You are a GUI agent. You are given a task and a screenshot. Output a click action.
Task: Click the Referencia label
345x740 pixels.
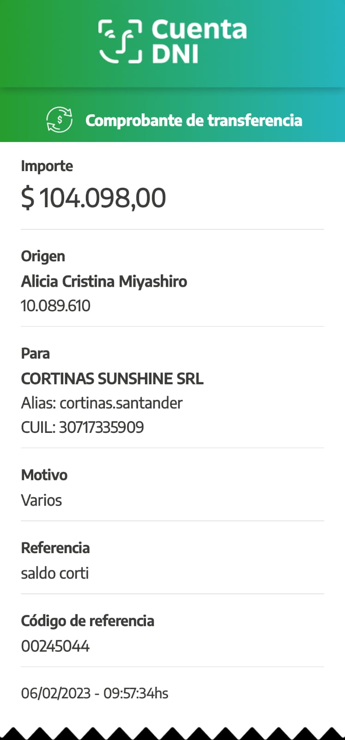click(x=55, y=548)
